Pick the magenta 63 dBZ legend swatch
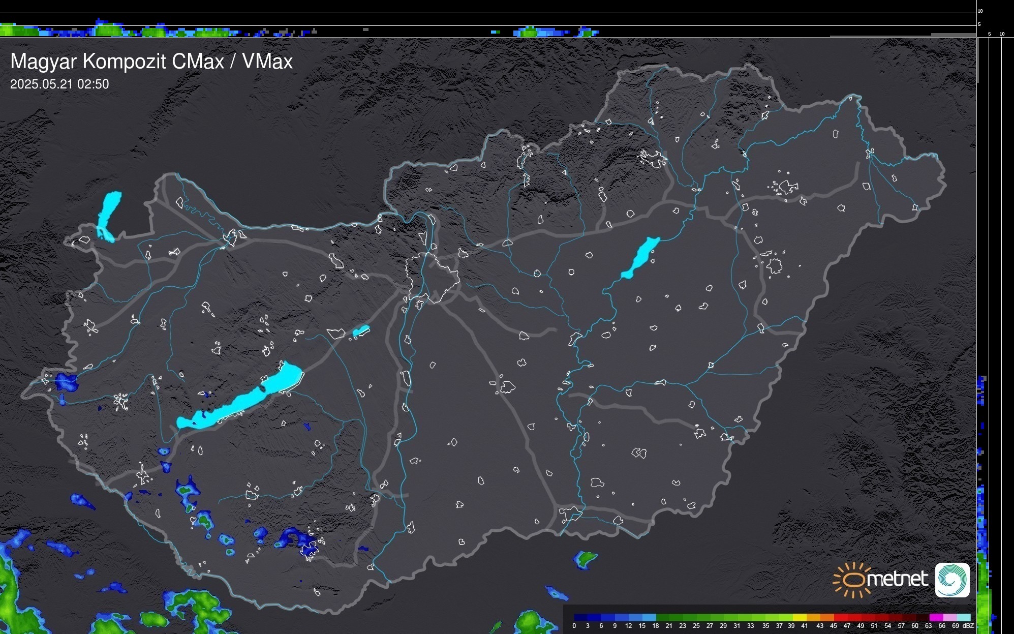 [936, 617]
